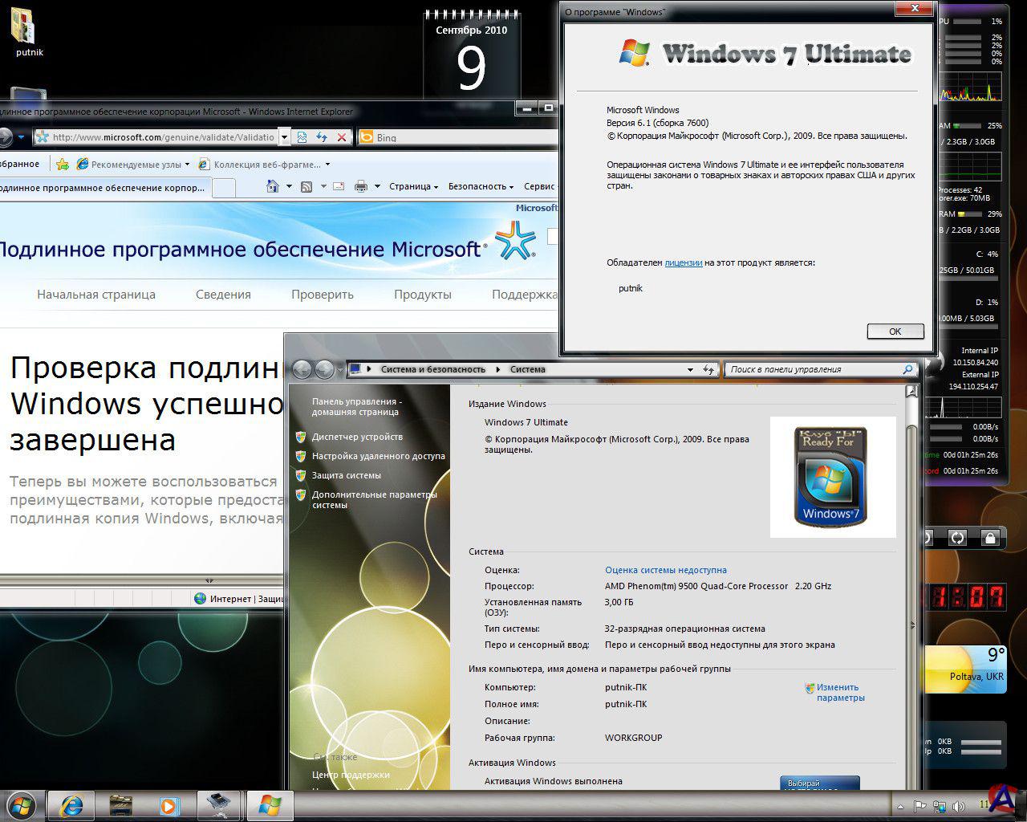This screenshot has height=822, width=1027.
Task: Click the Print icon in IE toolbar
Action: pyautogui.click(x=361, y=186)
